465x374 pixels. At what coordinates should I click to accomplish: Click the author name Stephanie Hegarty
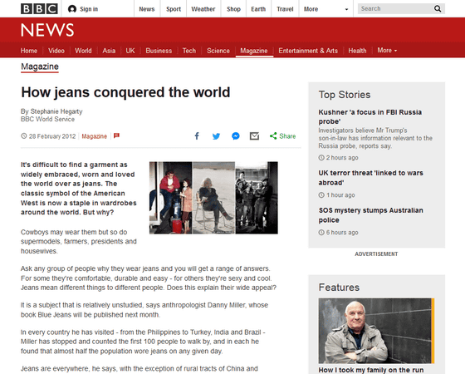56,111
